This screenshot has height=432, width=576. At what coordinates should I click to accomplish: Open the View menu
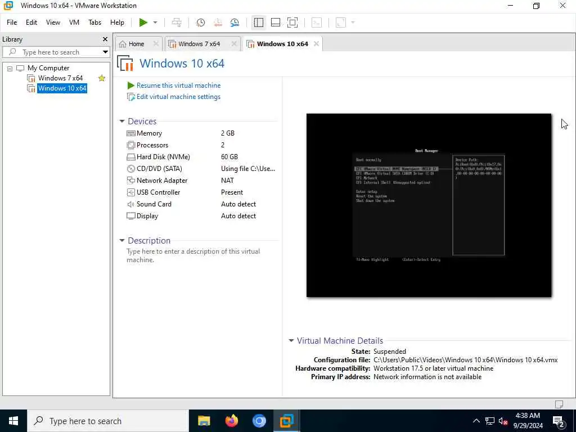coord(53,22)
